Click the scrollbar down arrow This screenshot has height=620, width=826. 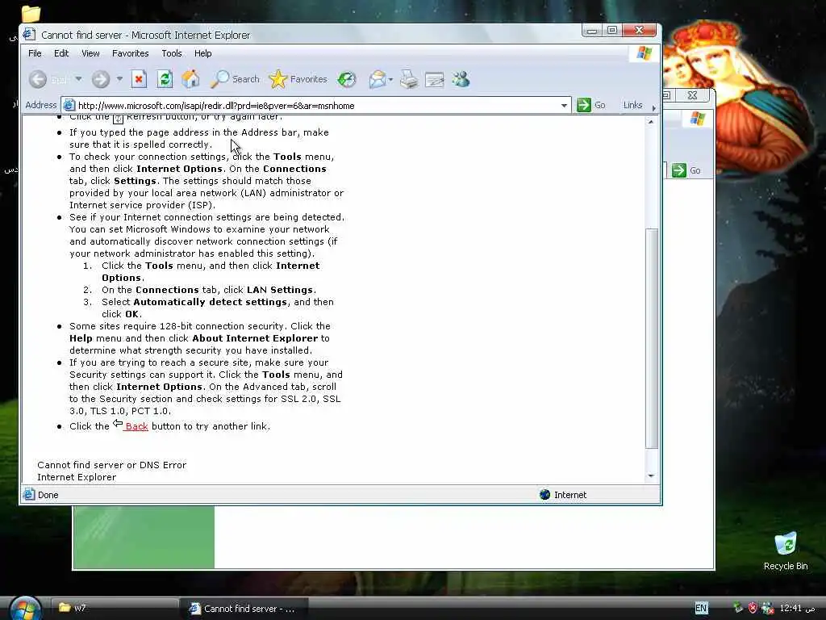tap(651, 476)
